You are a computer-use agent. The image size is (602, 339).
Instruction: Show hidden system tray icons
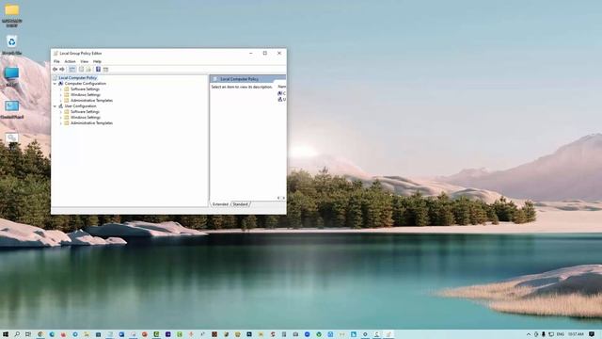click(529, 334)
